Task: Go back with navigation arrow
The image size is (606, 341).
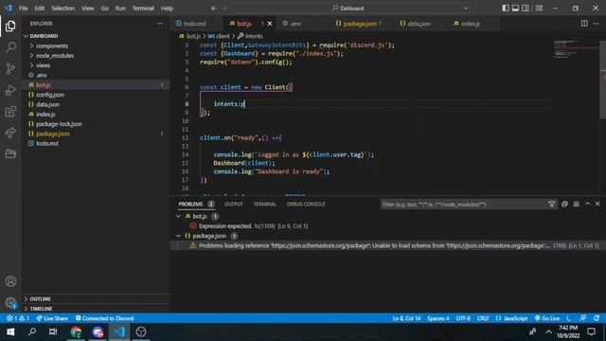Action: pyautogui.click(x=214, y=9)
